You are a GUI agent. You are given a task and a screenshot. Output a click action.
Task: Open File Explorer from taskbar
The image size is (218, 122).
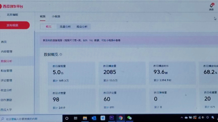pos(85,118)
